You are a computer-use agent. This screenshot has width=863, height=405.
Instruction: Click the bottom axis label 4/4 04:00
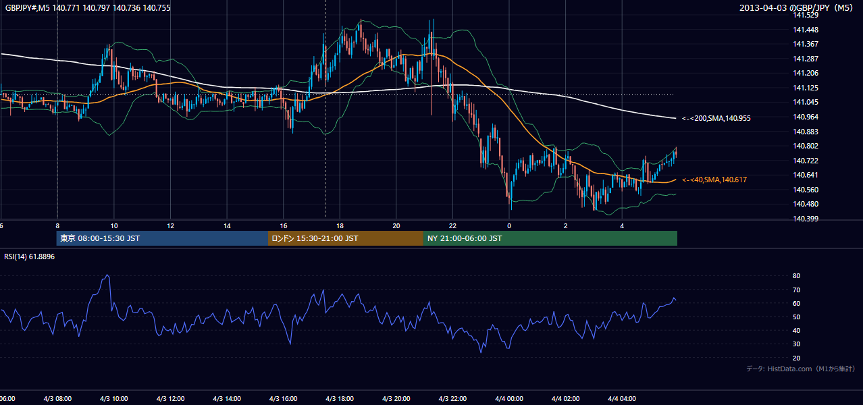(x=622, y=399)
